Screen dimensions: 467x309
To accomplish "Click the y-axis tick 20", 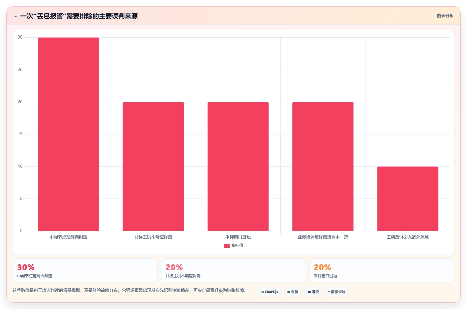I will tap(20, 102).
